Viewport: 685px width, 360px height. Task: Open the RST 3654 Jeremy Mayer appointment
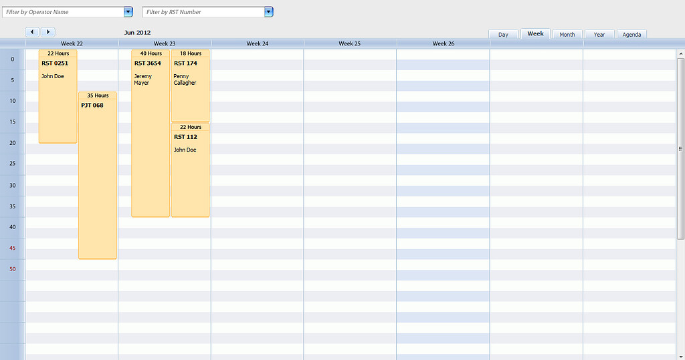(151, 133)
